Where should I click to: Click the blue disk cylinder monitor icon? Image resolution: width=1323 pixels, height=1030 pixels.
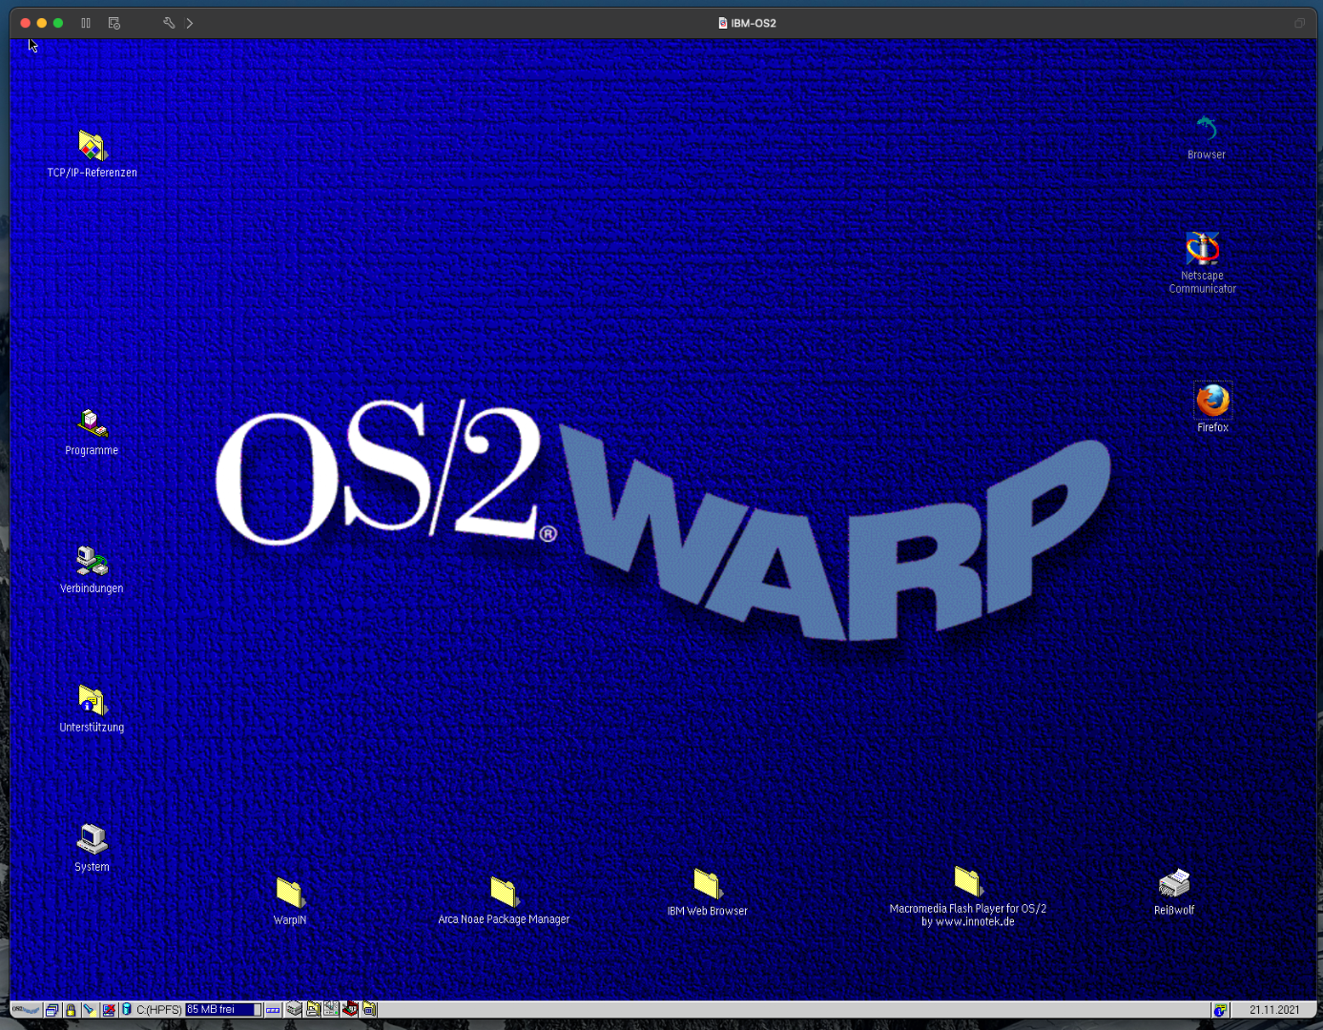(126, 1010)
